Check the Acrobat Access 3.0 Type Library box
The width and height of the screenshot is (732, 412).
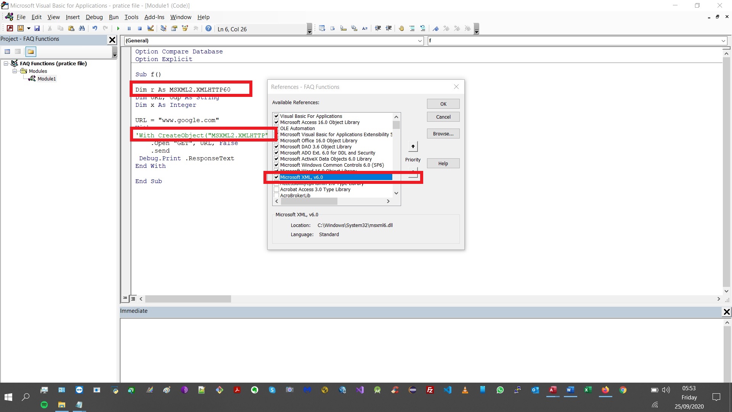(x=277, y=189)
